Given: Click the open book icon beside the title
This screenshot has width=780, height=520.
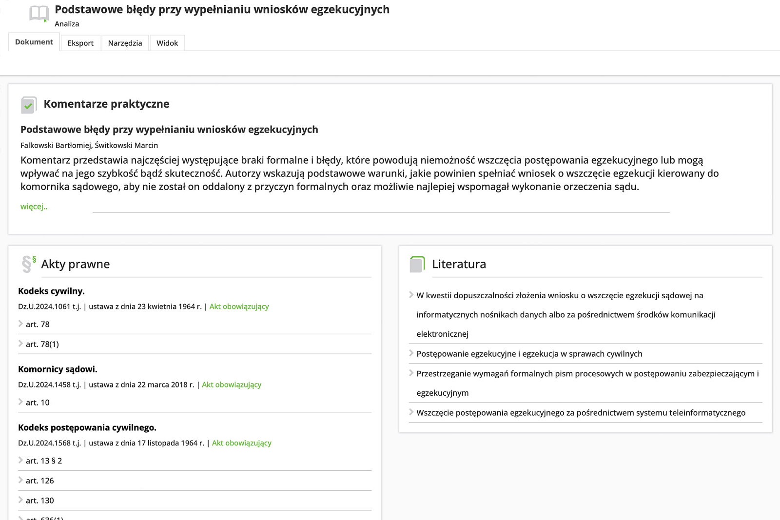Looking at the screenshot, I should coord(39,14).
